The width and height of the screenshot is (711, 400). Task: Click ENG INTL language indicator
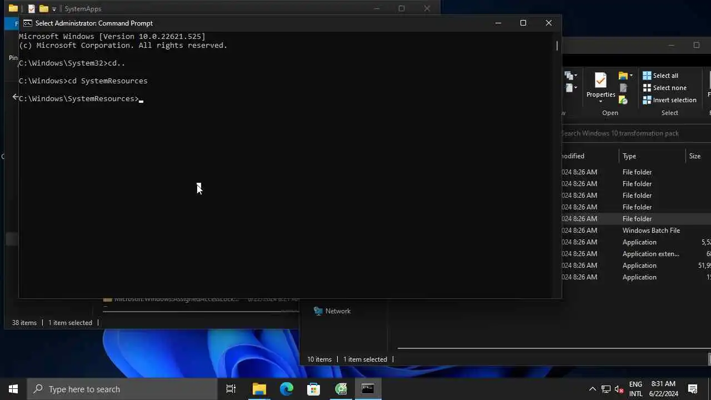(x=635, y=389)
